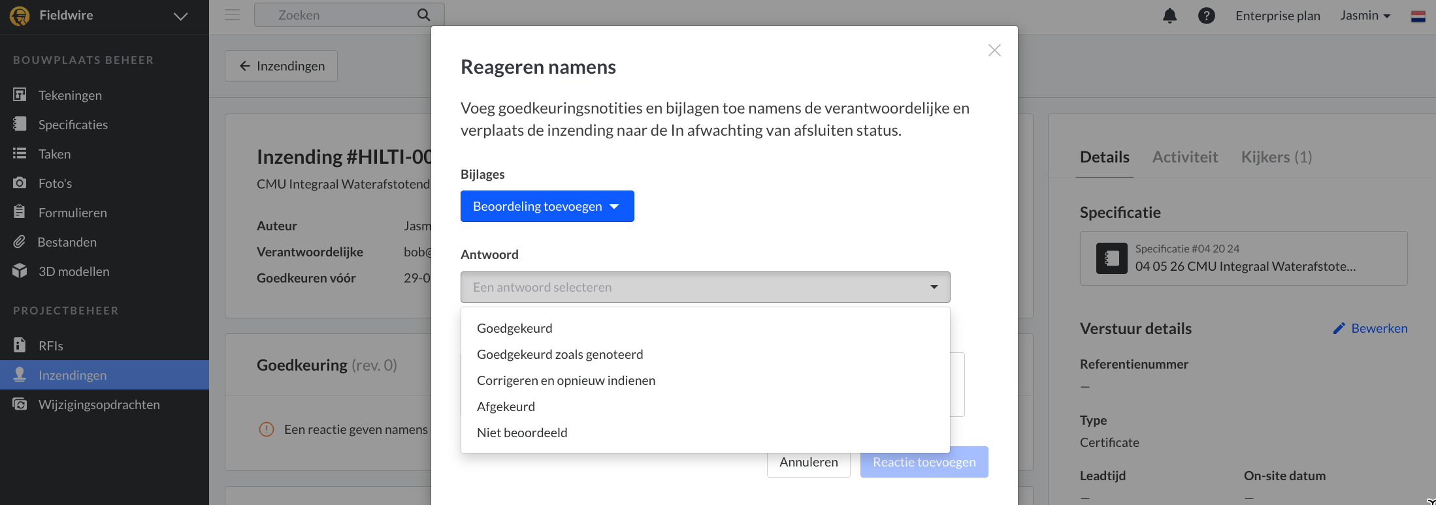Go back via the Inzendingen back button
The height and width of the screenshot is (505, 1436).
pyautogui.click(x=281, y=66)
